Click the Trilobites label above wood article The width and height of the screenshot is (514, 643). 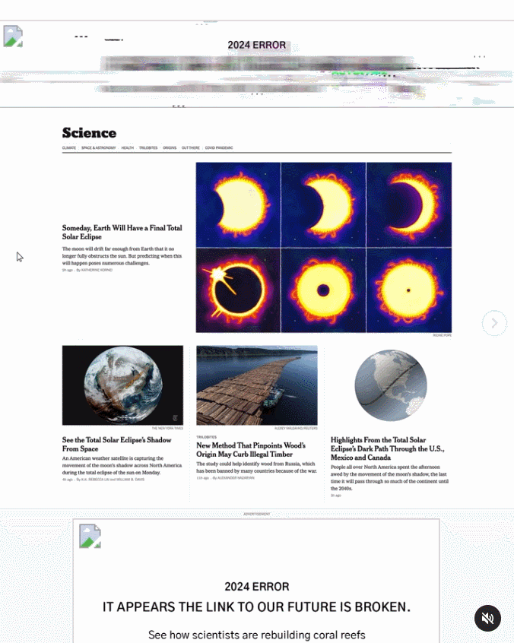point(206,437)
